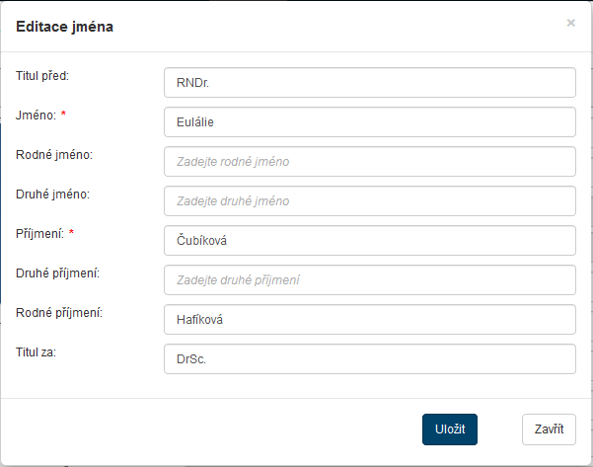Click the Titul za label
The width and height of the screenshot is (593, 467).
[x=37, y=351]
